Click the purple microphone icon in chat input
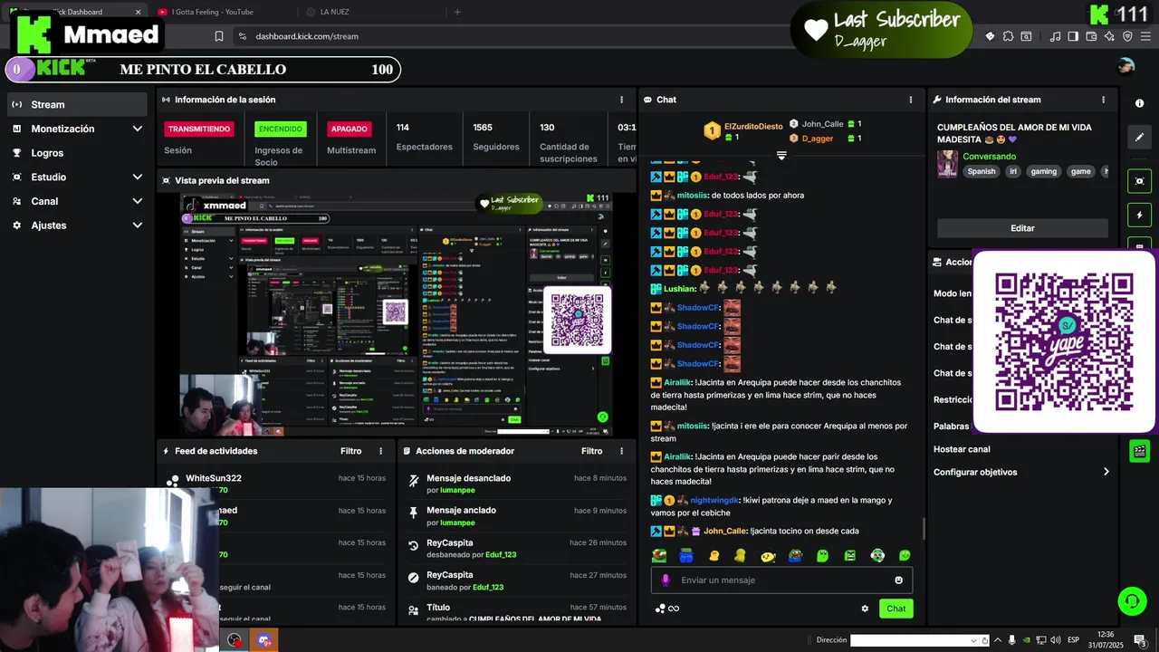Image resolution: width=1159 pixels, height=652 pixels. [x=666, y=580]
